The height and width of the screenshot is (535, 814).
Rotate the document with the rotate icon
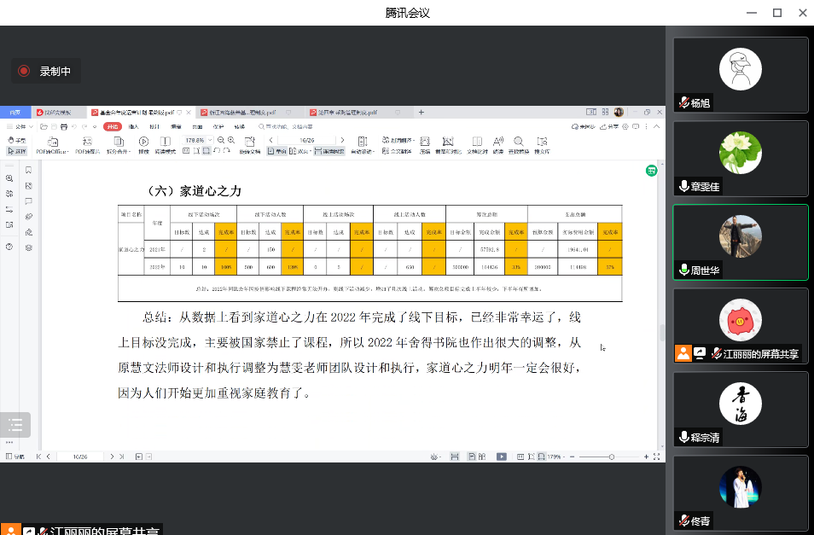[250, 145]
